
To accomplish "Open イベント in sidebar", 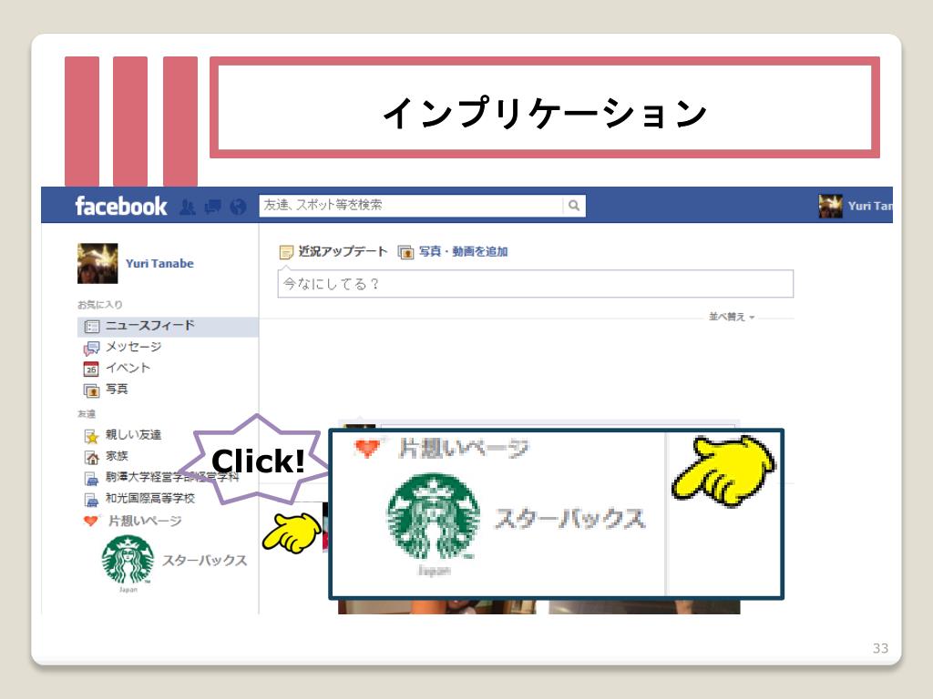I will pos(128,368).
